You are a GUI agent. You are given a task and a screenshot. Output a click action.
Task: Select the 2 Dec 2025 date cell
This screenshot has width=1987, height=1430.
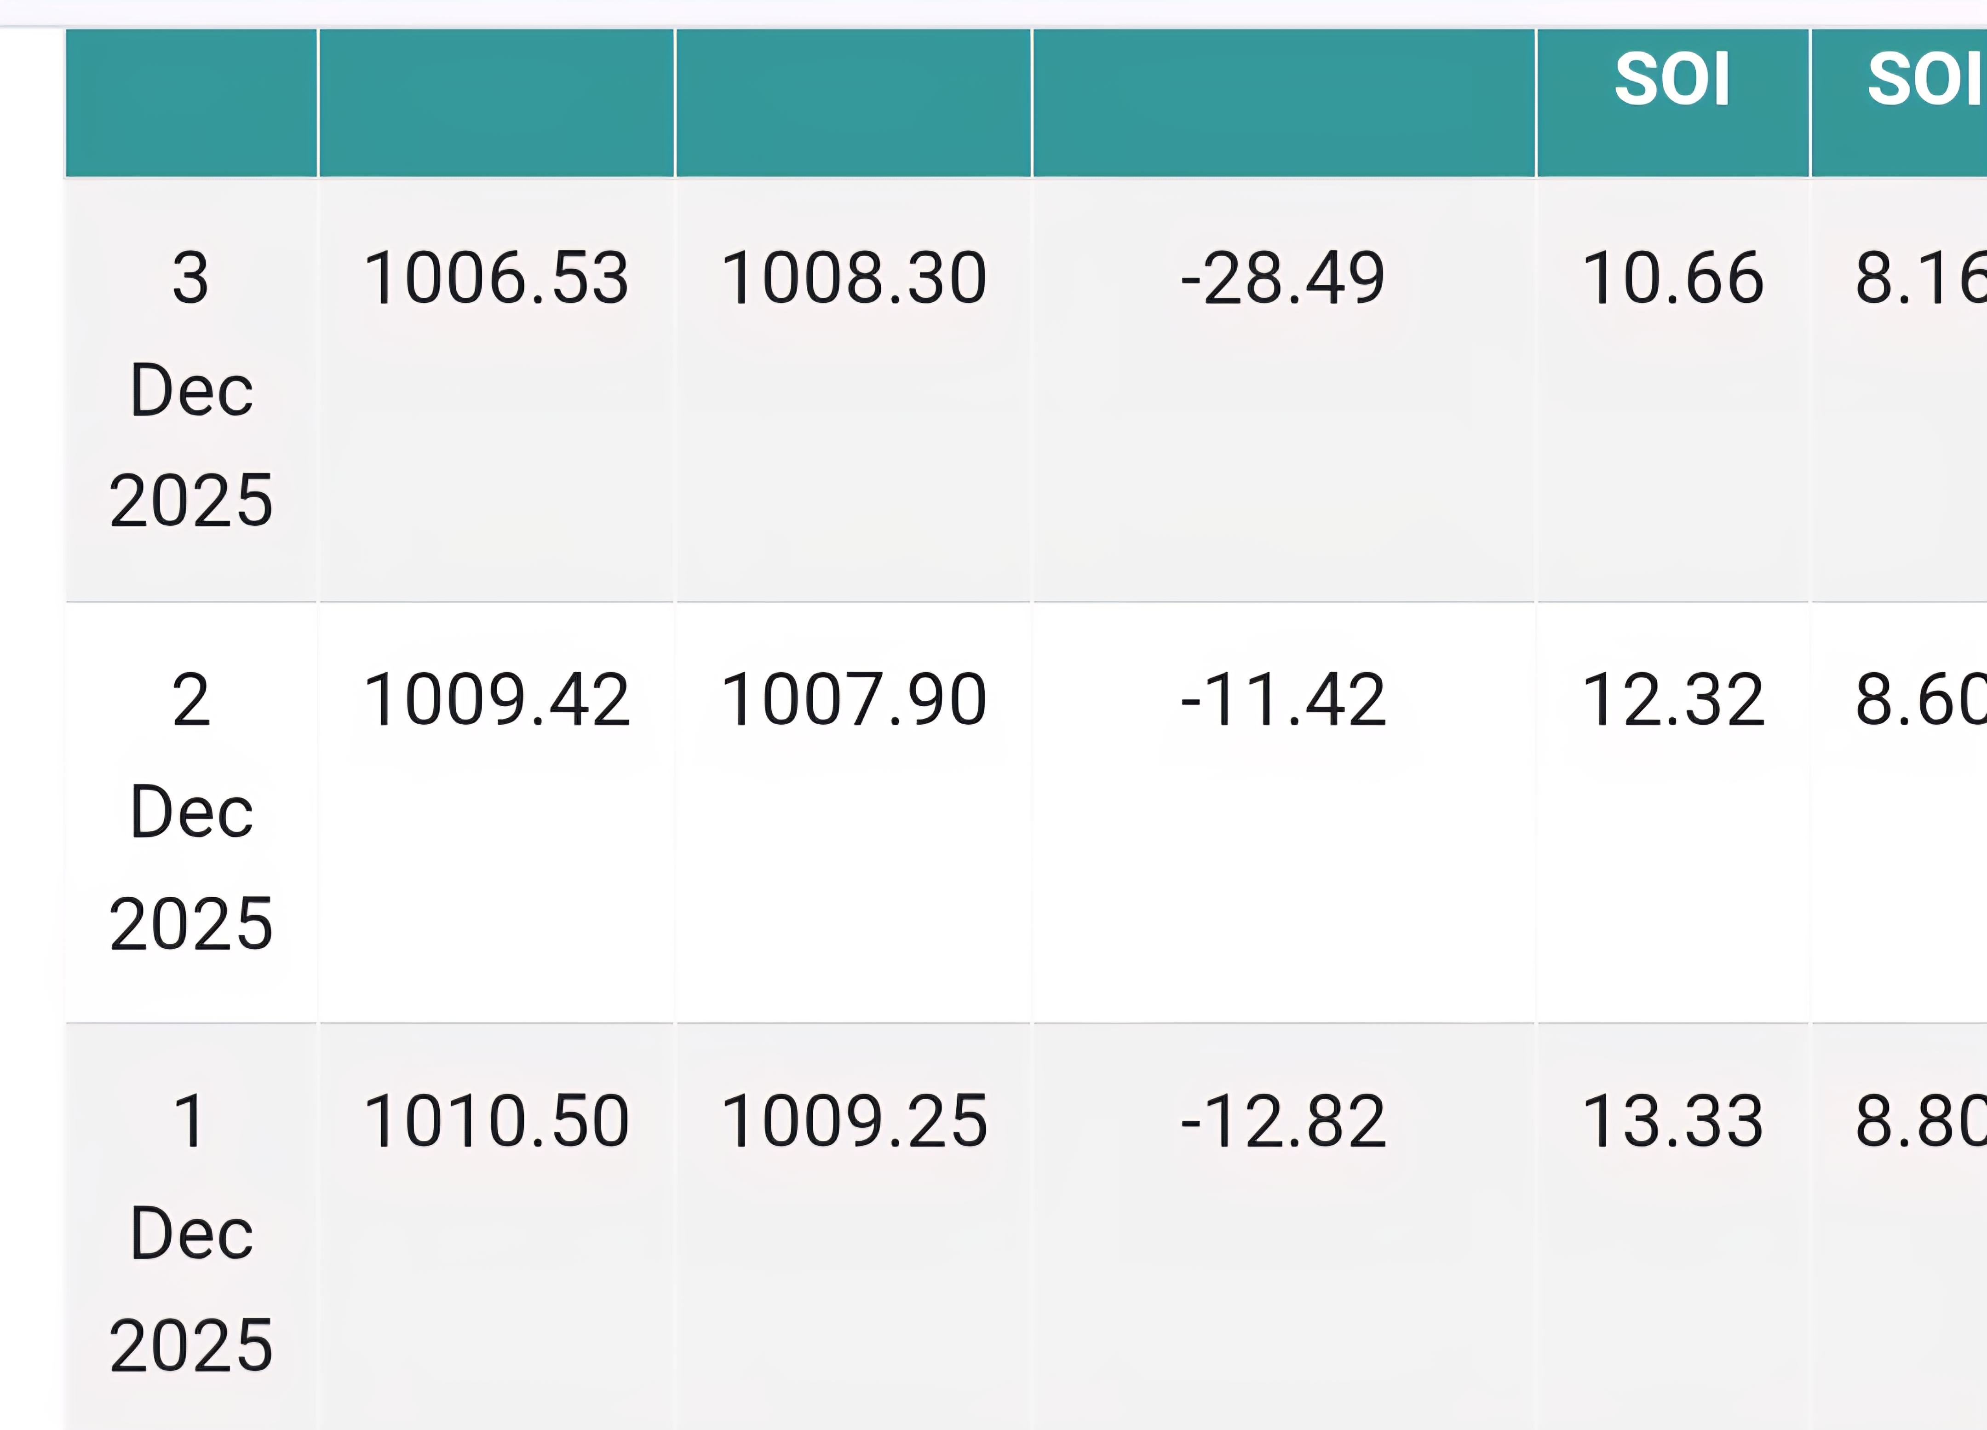pos(191,811)
